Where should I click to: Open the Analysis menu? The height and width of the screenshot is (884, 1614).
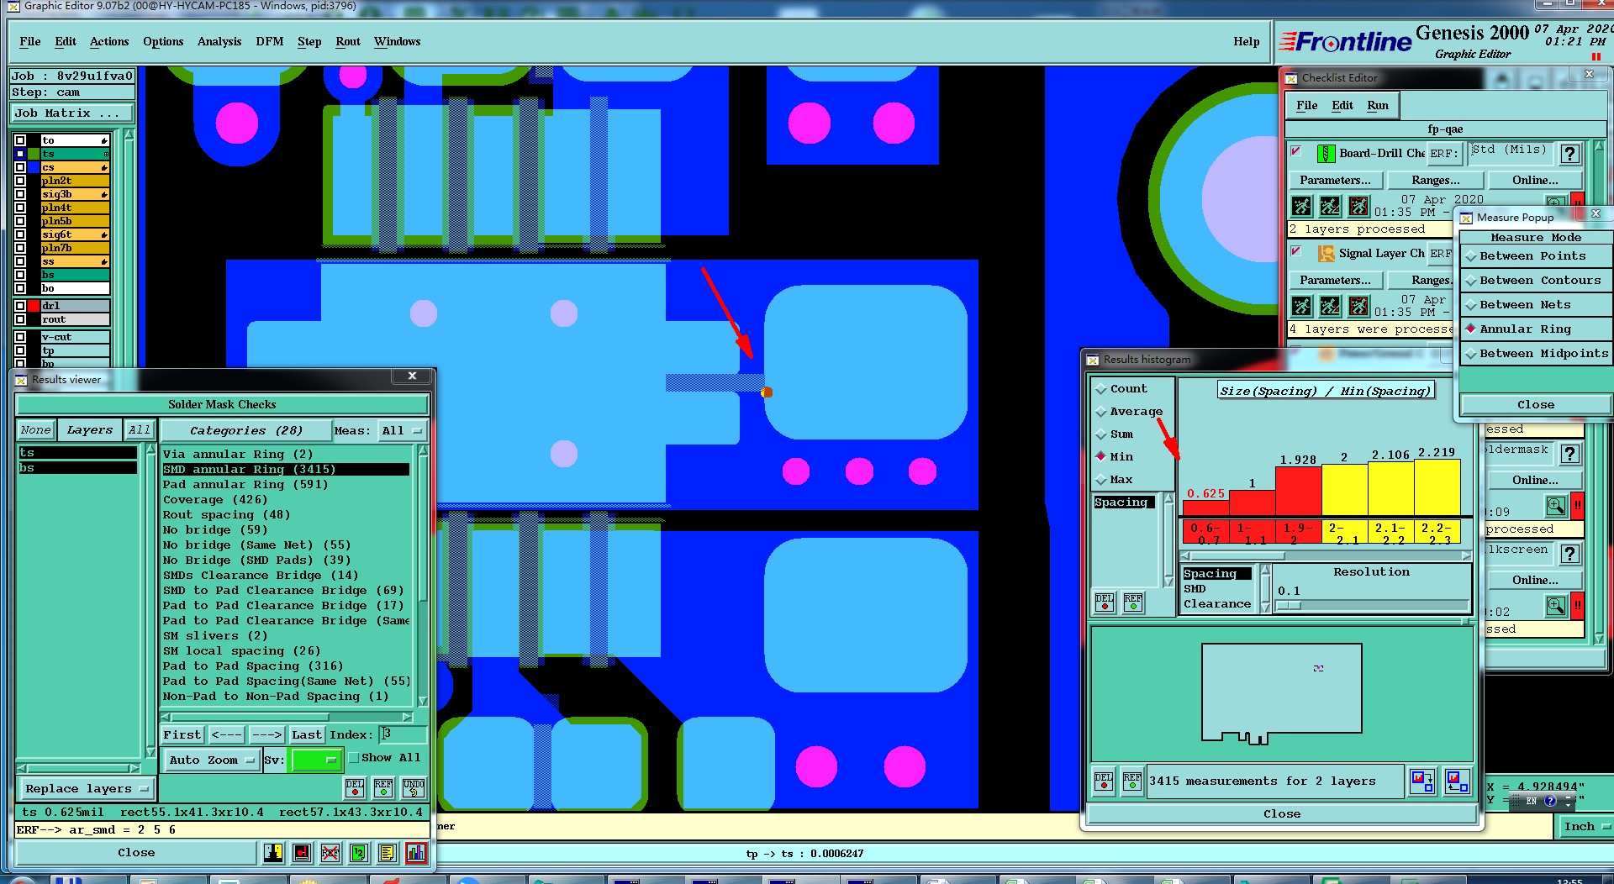pos(219,42)
